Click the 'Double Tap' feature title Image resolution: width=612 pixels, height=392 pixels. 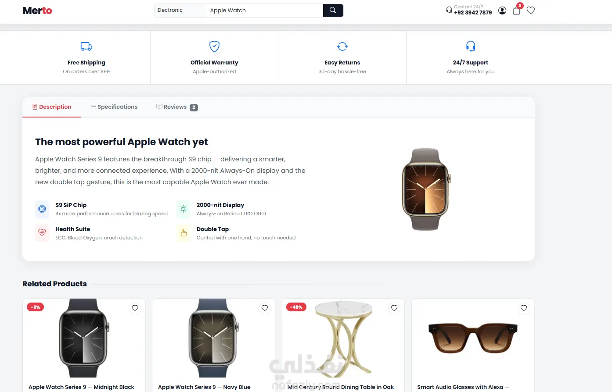213,229
